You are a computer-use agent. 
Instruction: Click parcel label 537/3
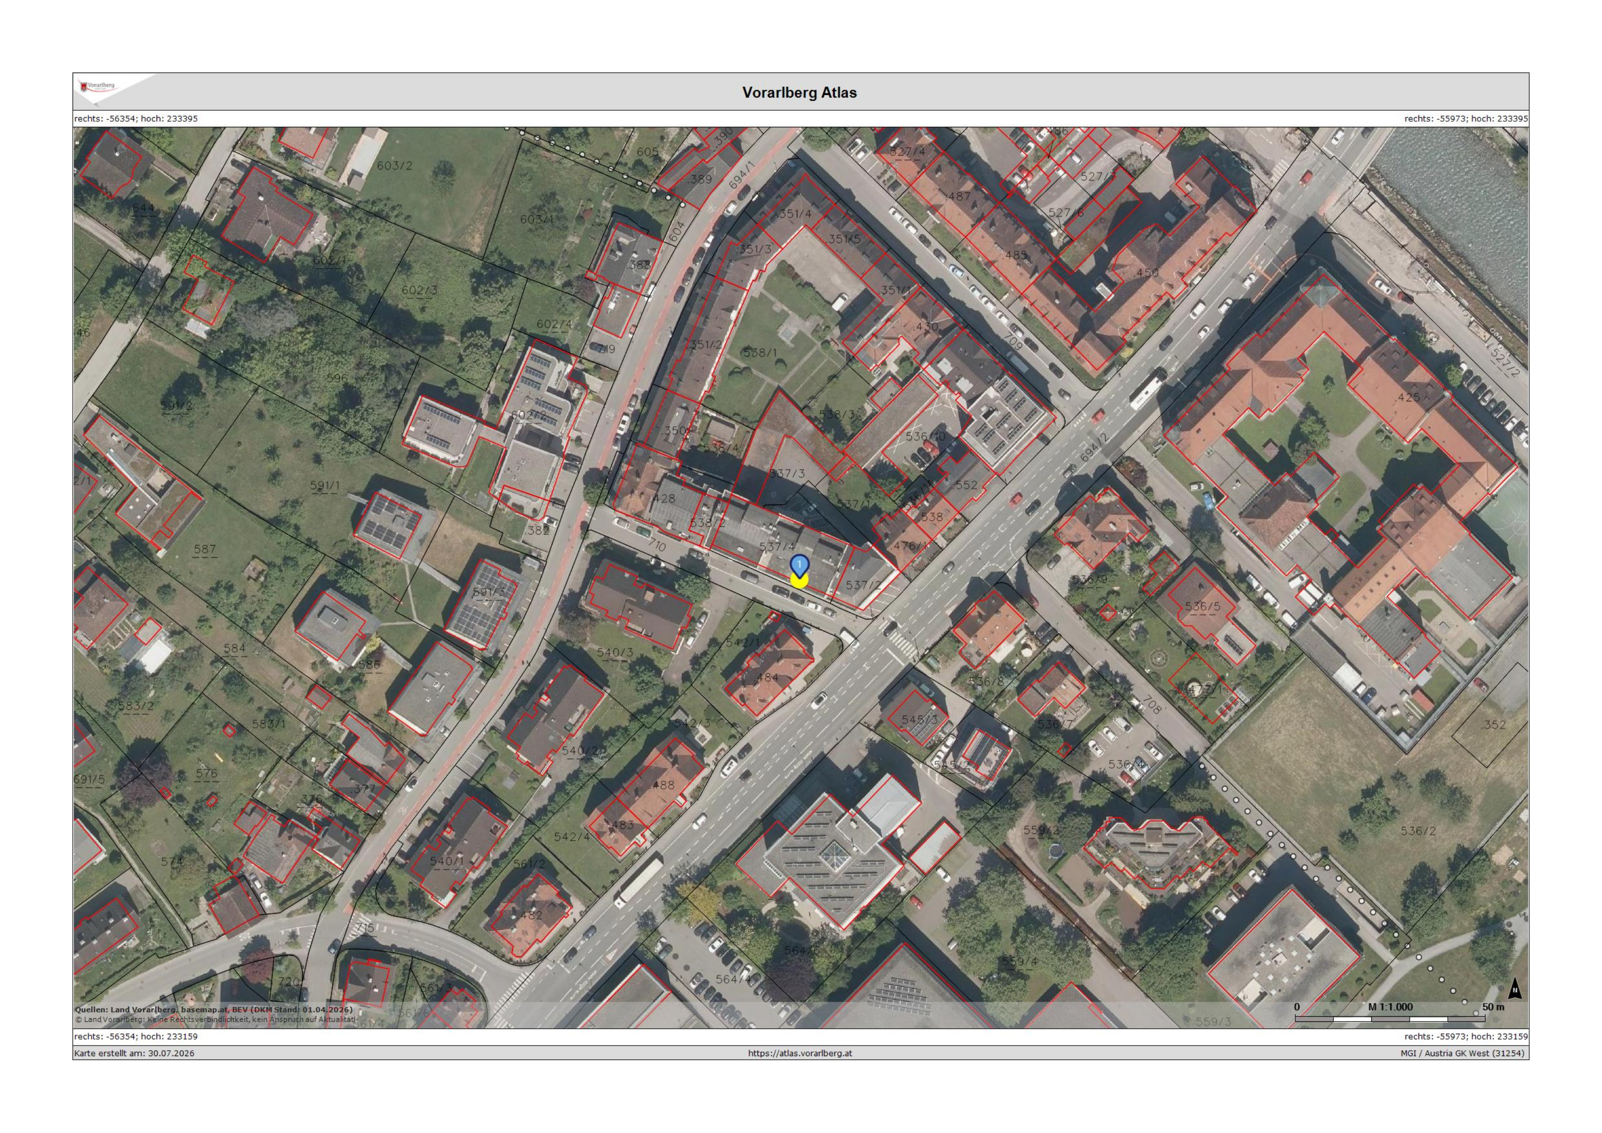pyautogui.click(x=787, y=473)
